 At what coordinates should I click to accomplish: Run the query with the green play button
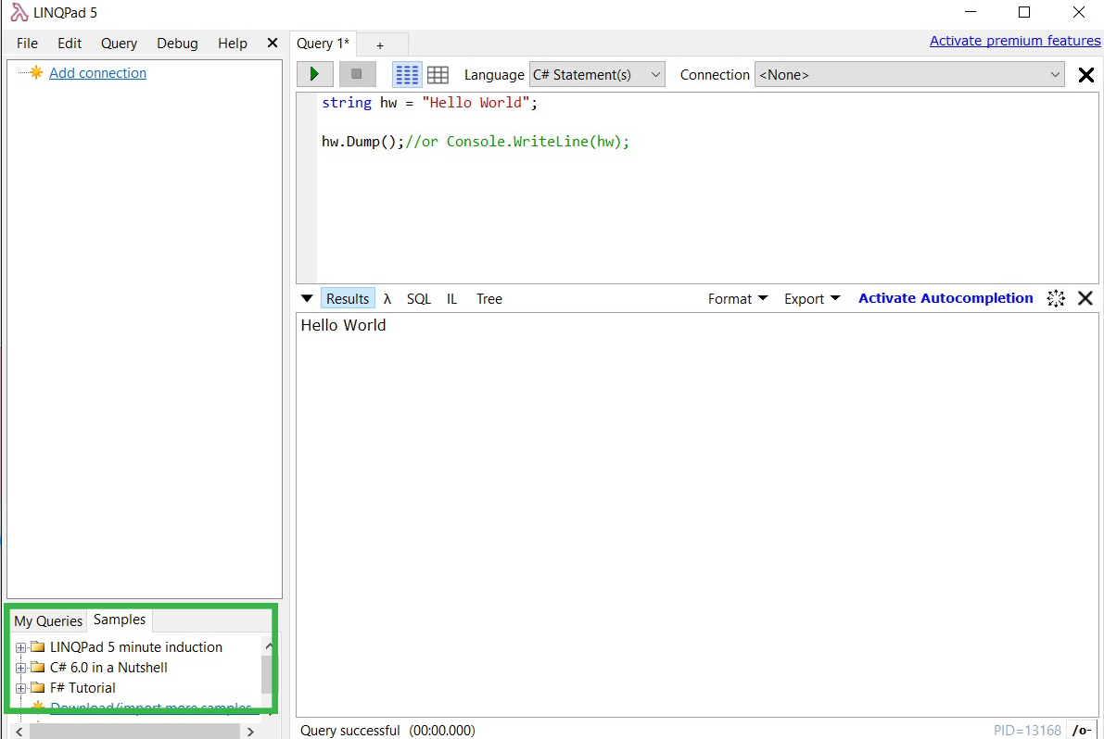(315, 74)
